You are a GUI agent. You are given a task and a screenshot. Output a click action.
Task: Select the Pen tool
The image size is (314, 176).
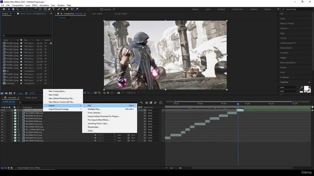coord(49,9)
